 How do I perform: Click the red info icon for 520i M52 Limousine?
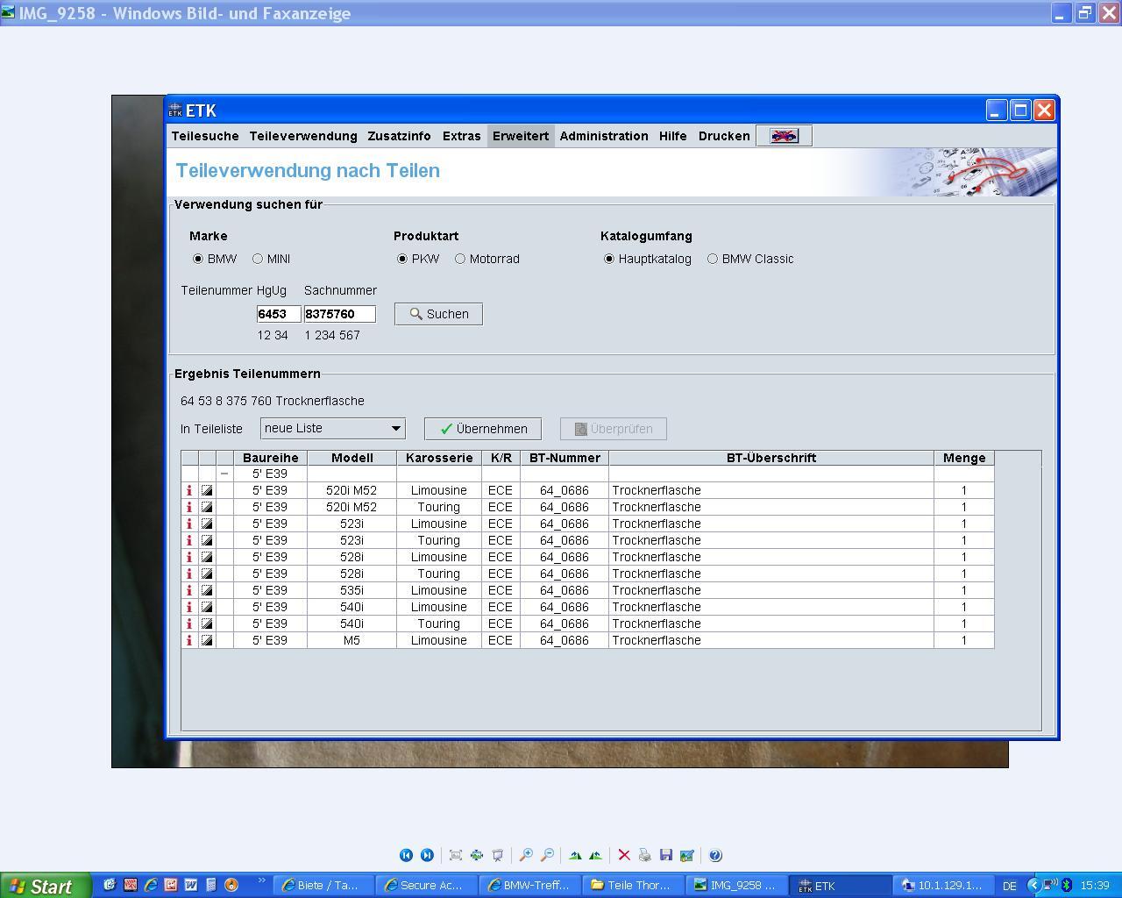coord(189,490)
